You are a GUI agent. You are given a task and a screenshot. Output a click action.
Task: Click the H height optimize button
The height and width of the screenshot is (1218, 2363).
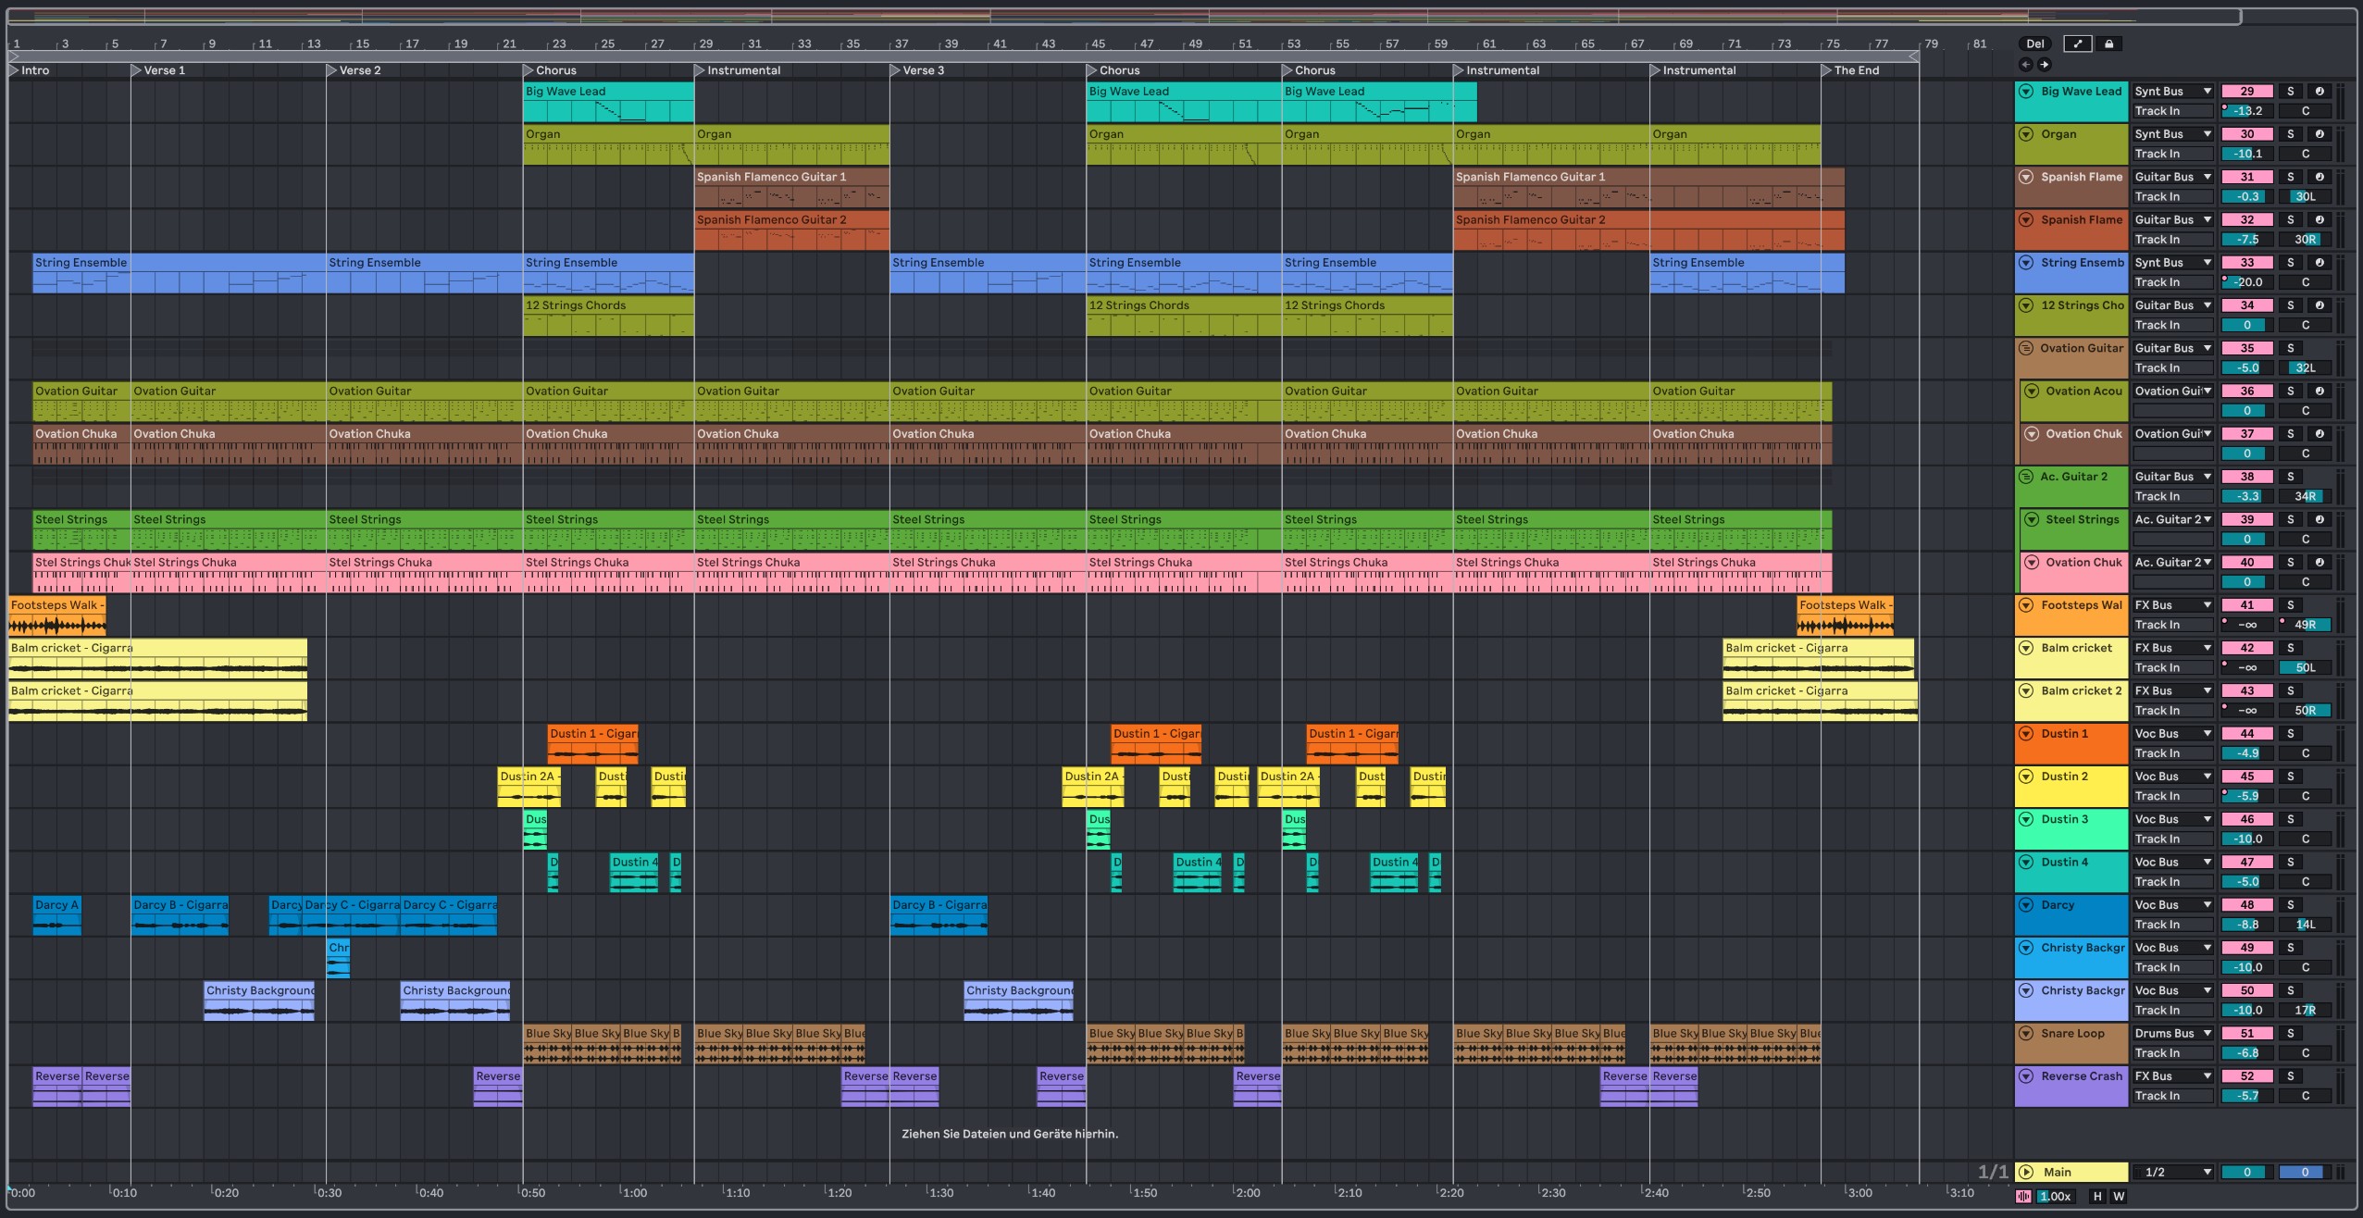[2097, 1196]
